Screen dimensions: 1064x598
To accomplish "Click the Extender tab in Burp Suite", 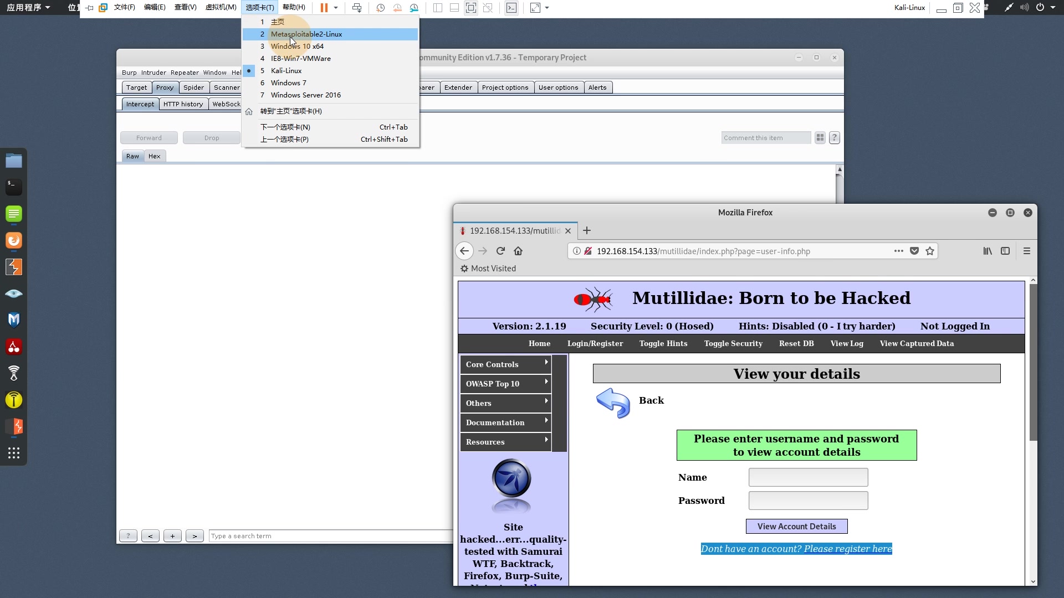I will pos(458,87).
